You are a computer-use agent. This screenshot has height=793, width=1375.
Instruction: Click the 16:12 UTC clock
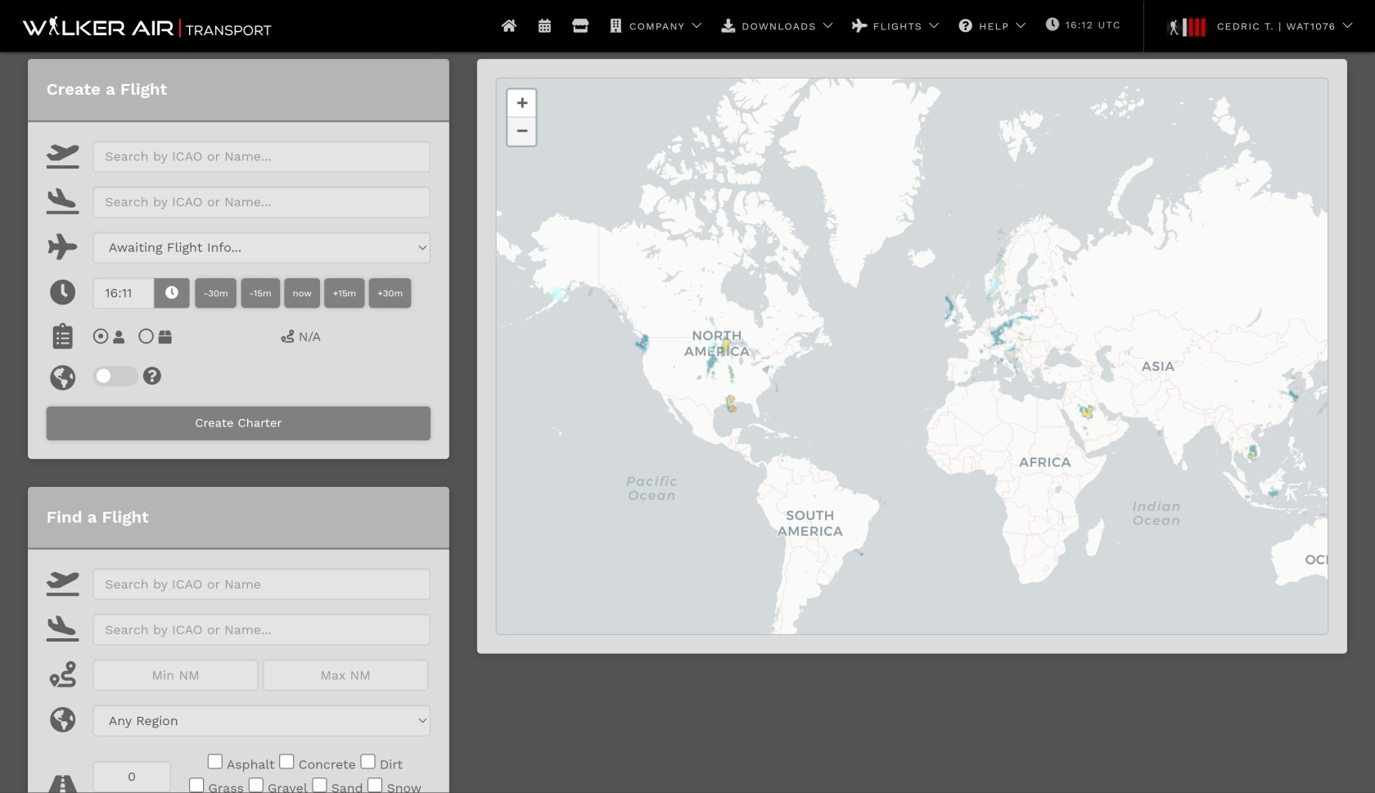pyautogui.click(x=1083, y=25)
